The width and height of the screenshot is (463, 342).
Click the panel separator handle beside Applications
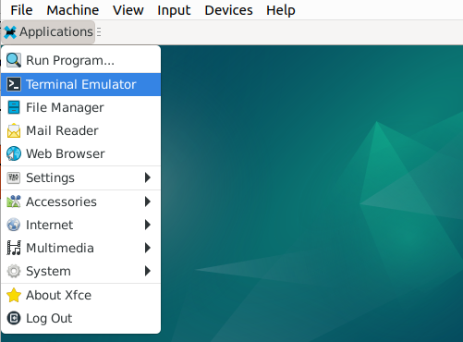point(99,32)
